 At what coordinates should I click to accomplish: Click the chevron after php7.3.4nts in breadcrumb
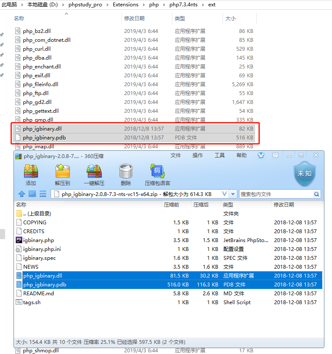pyautogui.click(x=203, y=5)
